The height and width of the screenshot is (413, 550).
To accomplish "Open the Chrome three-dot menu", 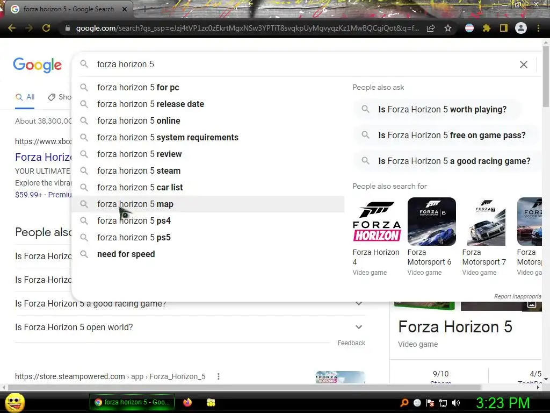I will [538, 28].
